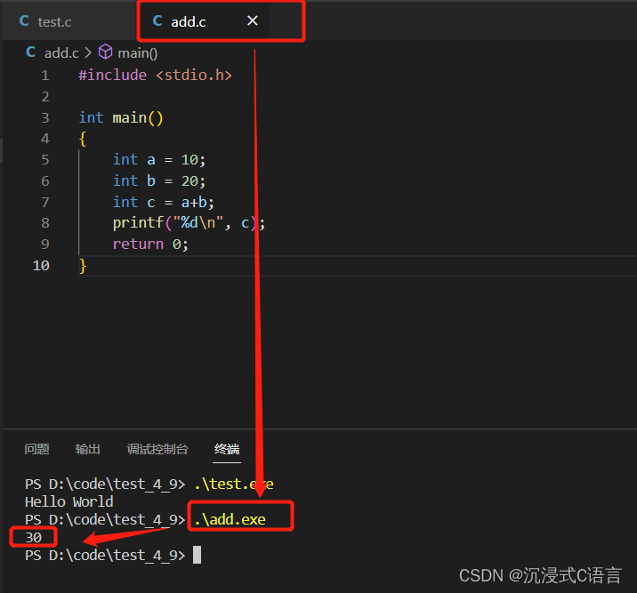Click 'int main()' in the code
The width and height of the screenshot is (637, 593).
pos(121,117)
